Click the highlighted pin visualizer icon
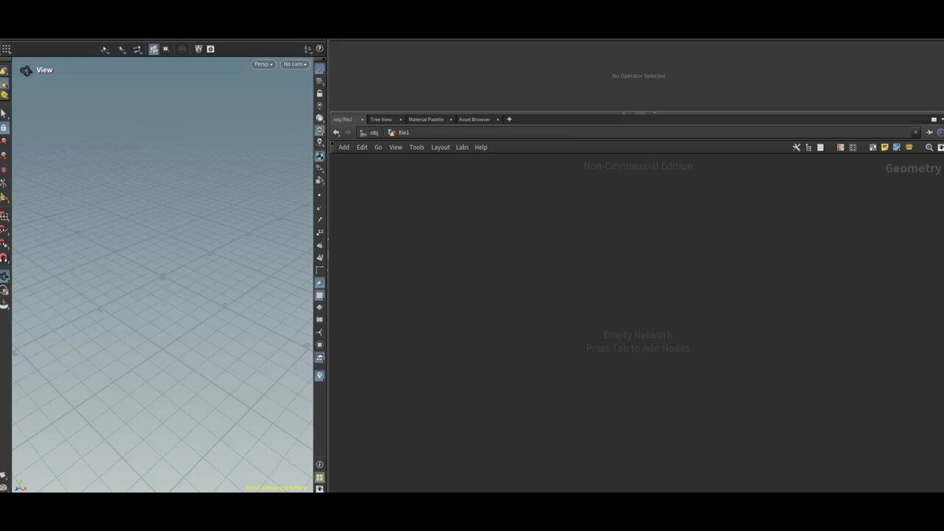Screen dimensions: 944x531 coord(319,375)
